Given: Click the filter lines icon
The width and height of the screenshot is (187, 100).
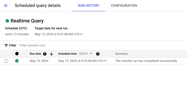Looking at the screenshot, I should pos(6,45).
